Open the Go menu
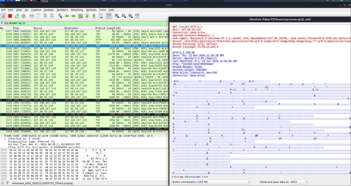This screenshot has height=186, width=351. [27, 10]
